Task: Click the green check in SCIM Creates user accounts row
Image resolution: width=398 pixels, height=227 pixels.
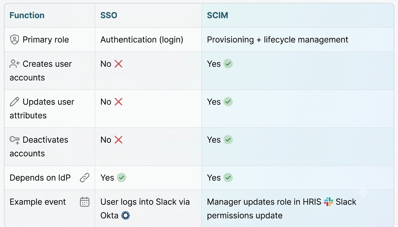Action: coord(228,64)
